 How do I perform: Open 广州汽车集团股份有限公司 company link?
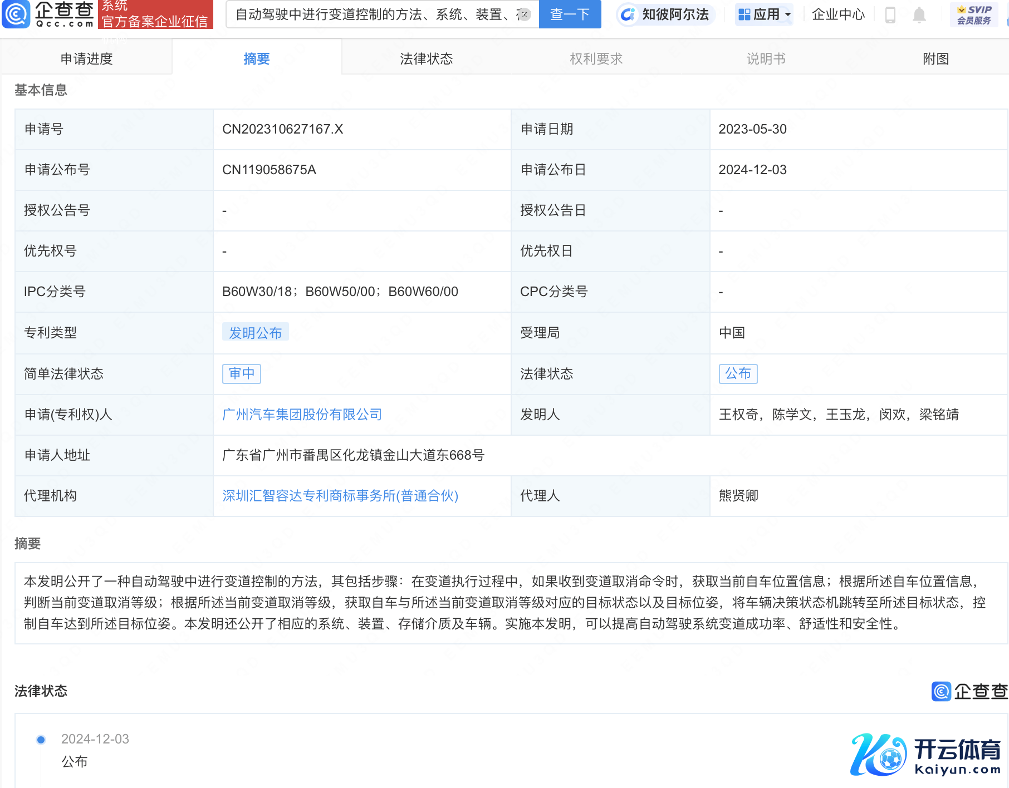pos(302,415)
